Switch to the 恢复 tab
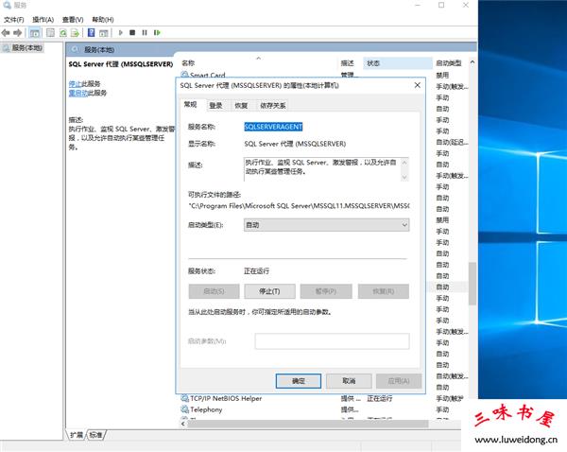This screenshot has height=452, width=567. [241, 106]
